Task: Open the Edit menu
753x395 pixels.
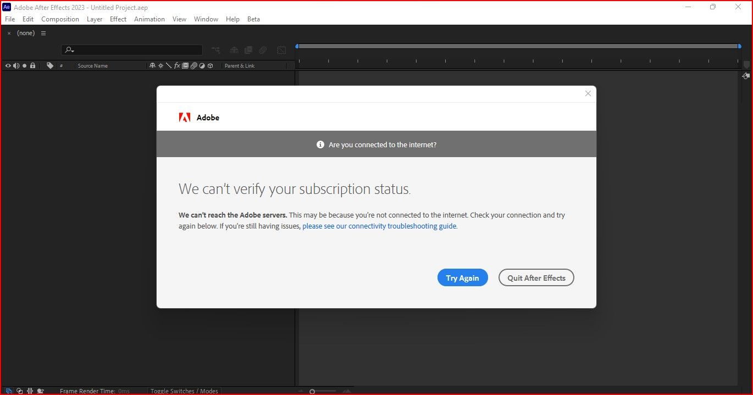Action: [28, 19]
